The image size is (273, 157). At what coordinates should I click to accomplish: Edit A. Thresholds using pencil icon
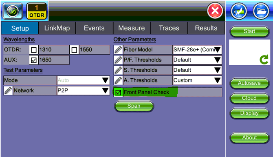[x=118, y=80]
